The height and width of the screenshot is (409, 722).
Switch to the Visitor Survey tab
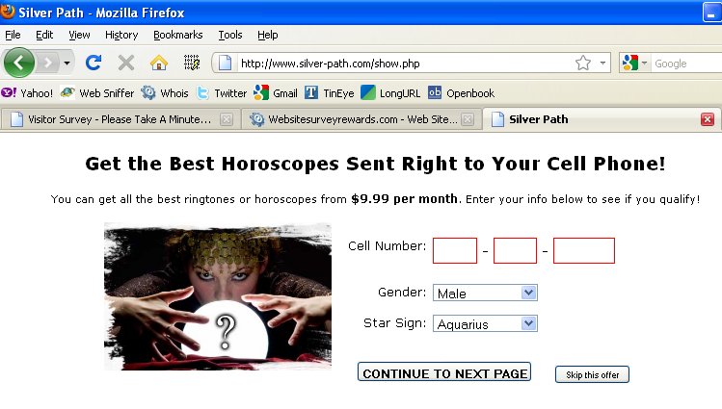(118, 119)
